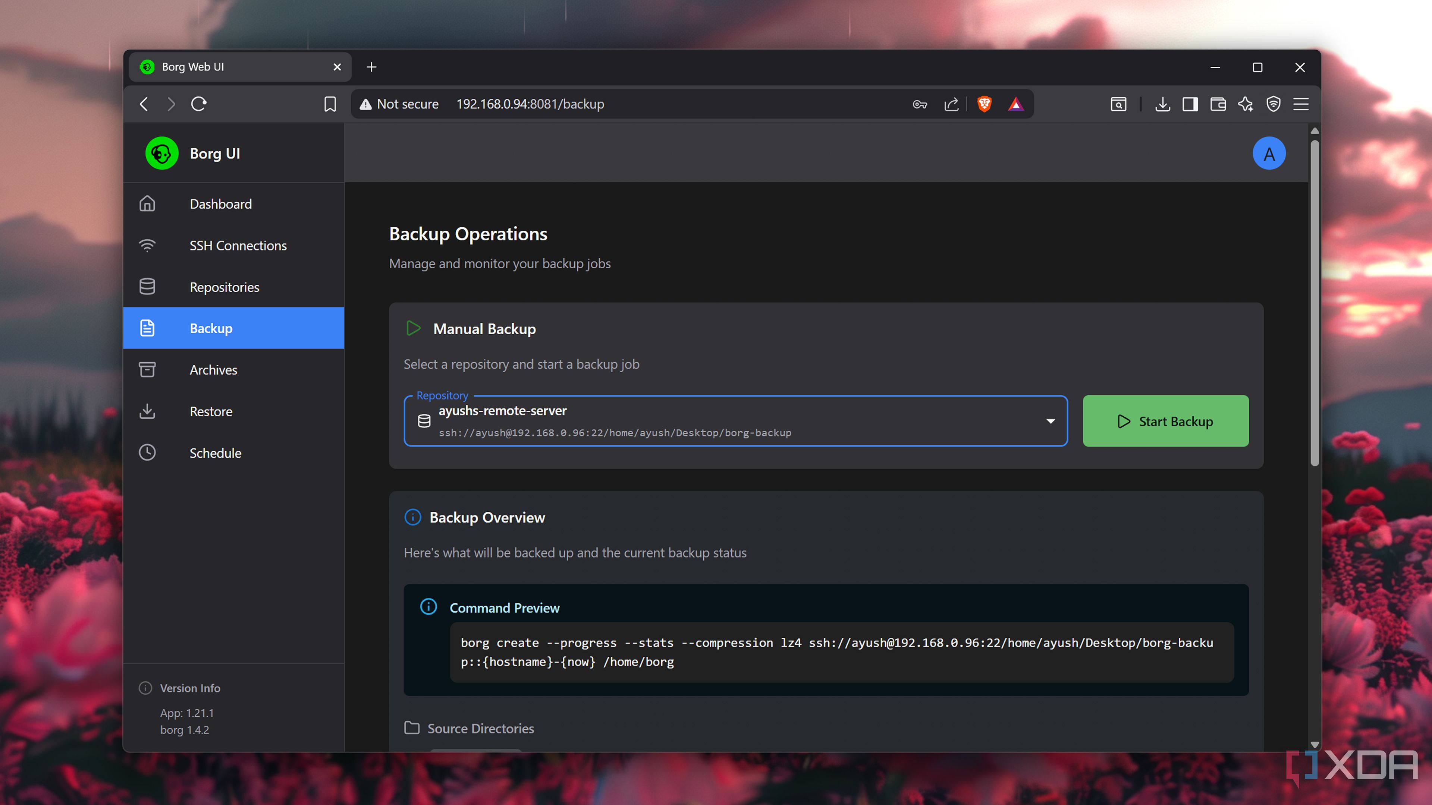
Task: Click the page vertical scrollbar
Action: click(x=1315, y=303)
